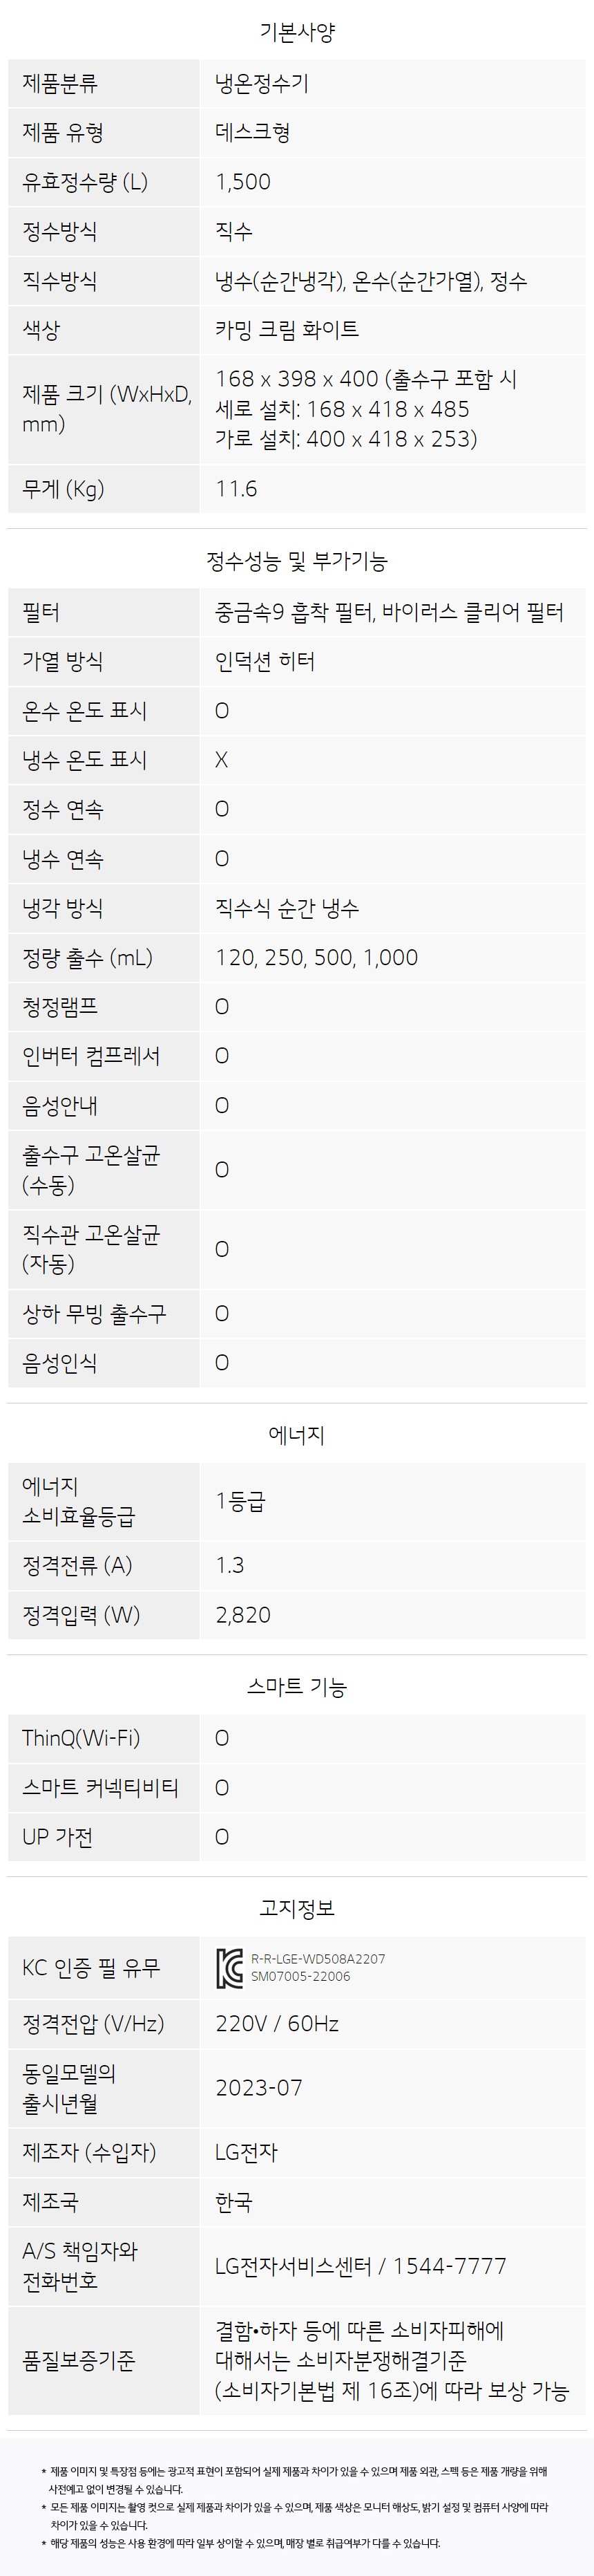Click the 정격입력 value 2,820

pyautogui.click(x=242, y=1615)
